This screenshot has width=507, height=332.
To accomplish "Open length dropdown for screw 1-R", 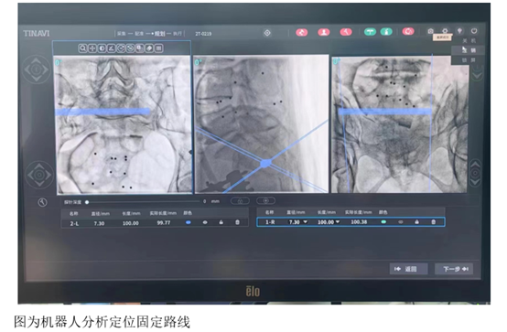I will pyautogui.click(x=338, y=221).
